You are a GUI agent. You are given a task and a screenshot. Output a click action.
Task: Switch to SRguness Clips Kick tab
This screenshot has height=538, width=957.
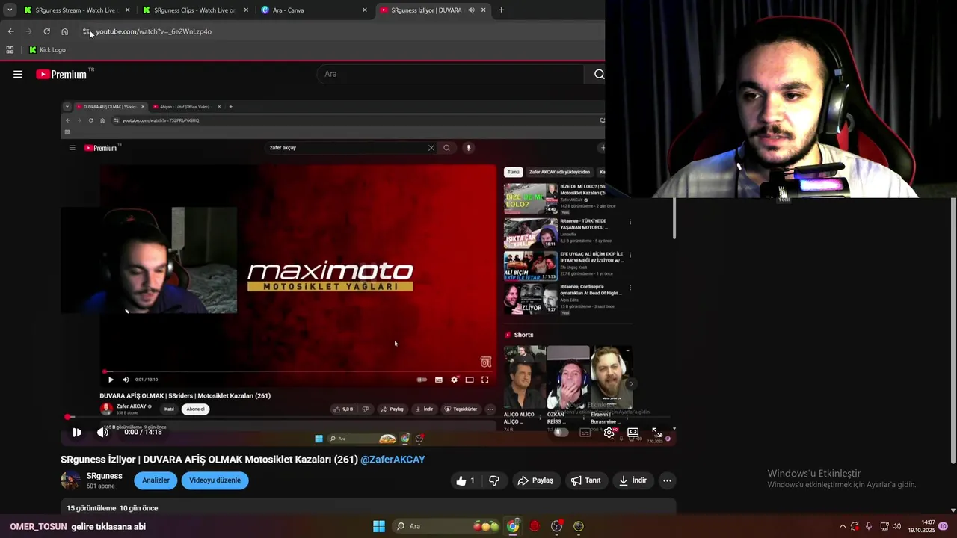pyautogui.click(x=195, y=10)
